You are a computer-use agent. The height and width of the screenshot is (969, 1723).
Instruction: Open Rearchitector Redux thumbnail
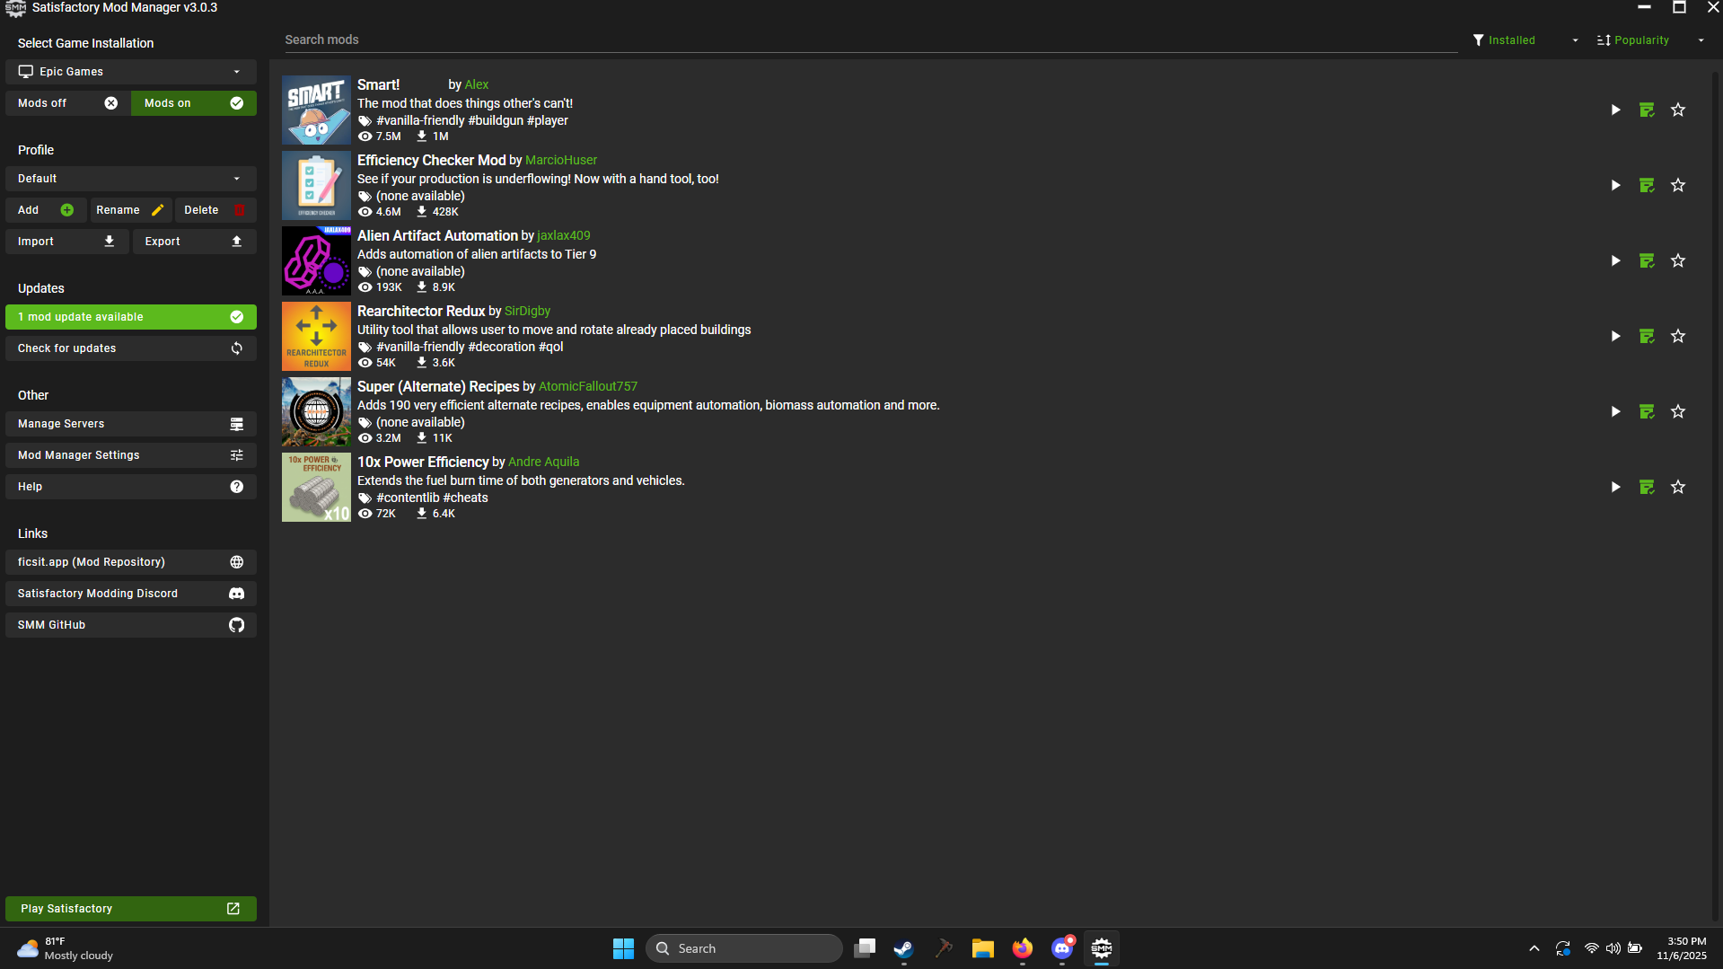[316, 336]
